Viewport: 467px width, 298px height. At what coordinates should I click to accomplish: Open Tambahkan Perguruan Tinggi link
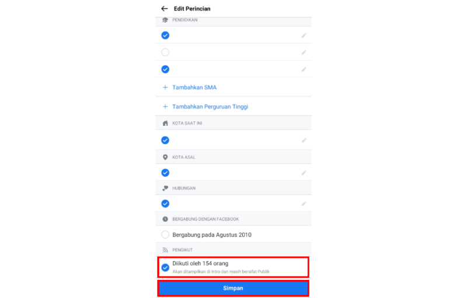coord(210,107)
